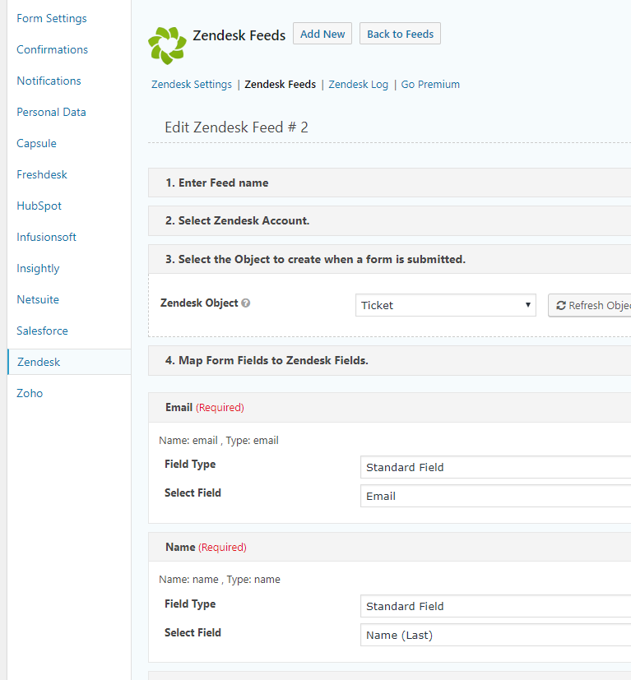Select the Zendesk Feeds tab link
The width and height of the screenshot is (631, 680).
[280, 84]
